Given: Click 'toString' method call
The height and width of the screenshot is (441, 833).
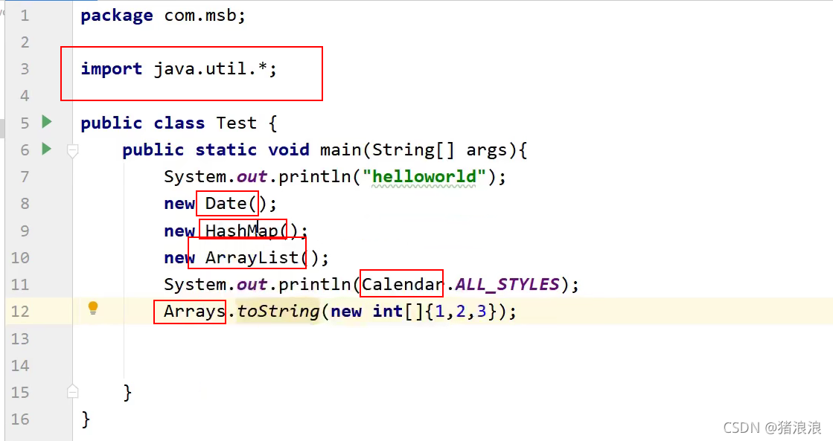Looking at the screenshot, I should (x=278, y=312).
